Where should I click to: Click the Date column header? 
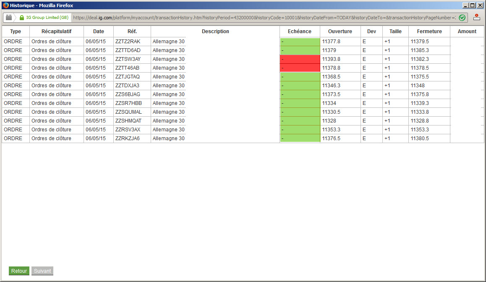pos(99,31)
